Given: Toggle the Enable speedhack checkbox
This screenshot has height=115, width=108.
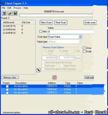Looking at the screenshot, I should (x=84, y=51).
